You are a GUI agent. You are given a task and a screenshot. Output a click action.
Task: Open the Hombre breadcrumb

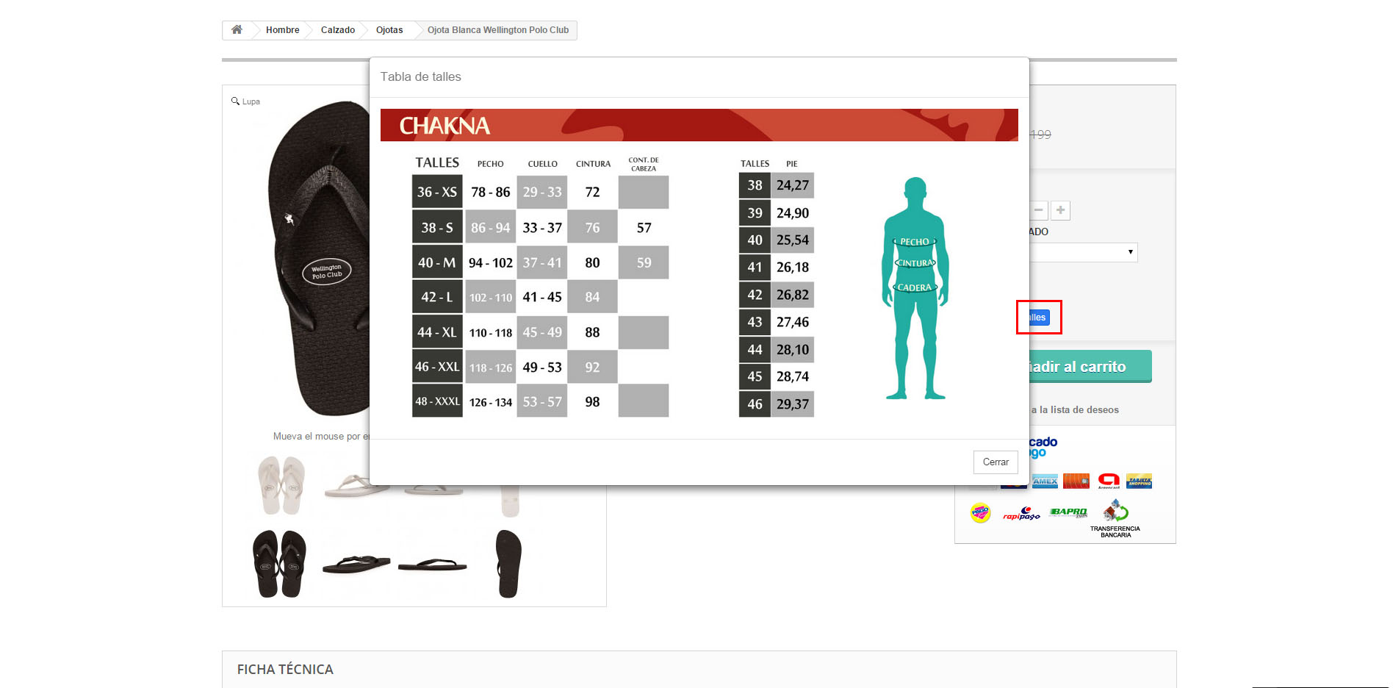[x=282, y=30]
